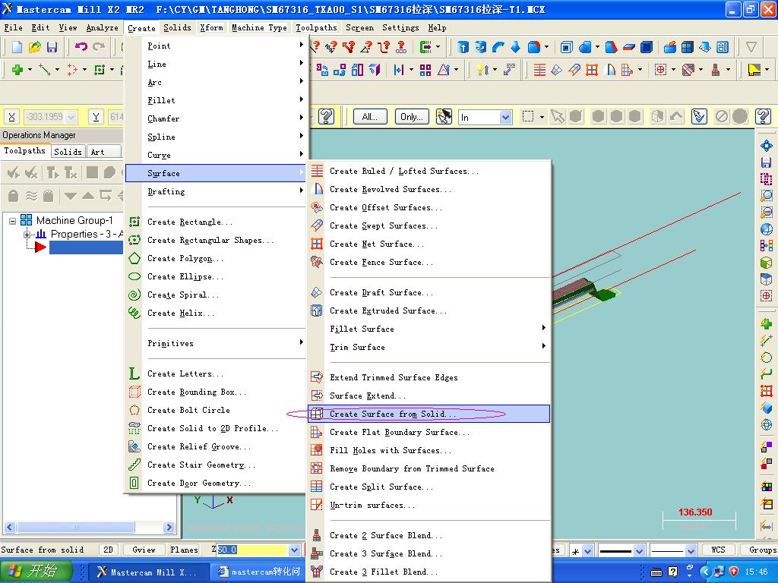Expand the Spline submenu
Screen dimensions: 778x583
(x=216, y=137)
